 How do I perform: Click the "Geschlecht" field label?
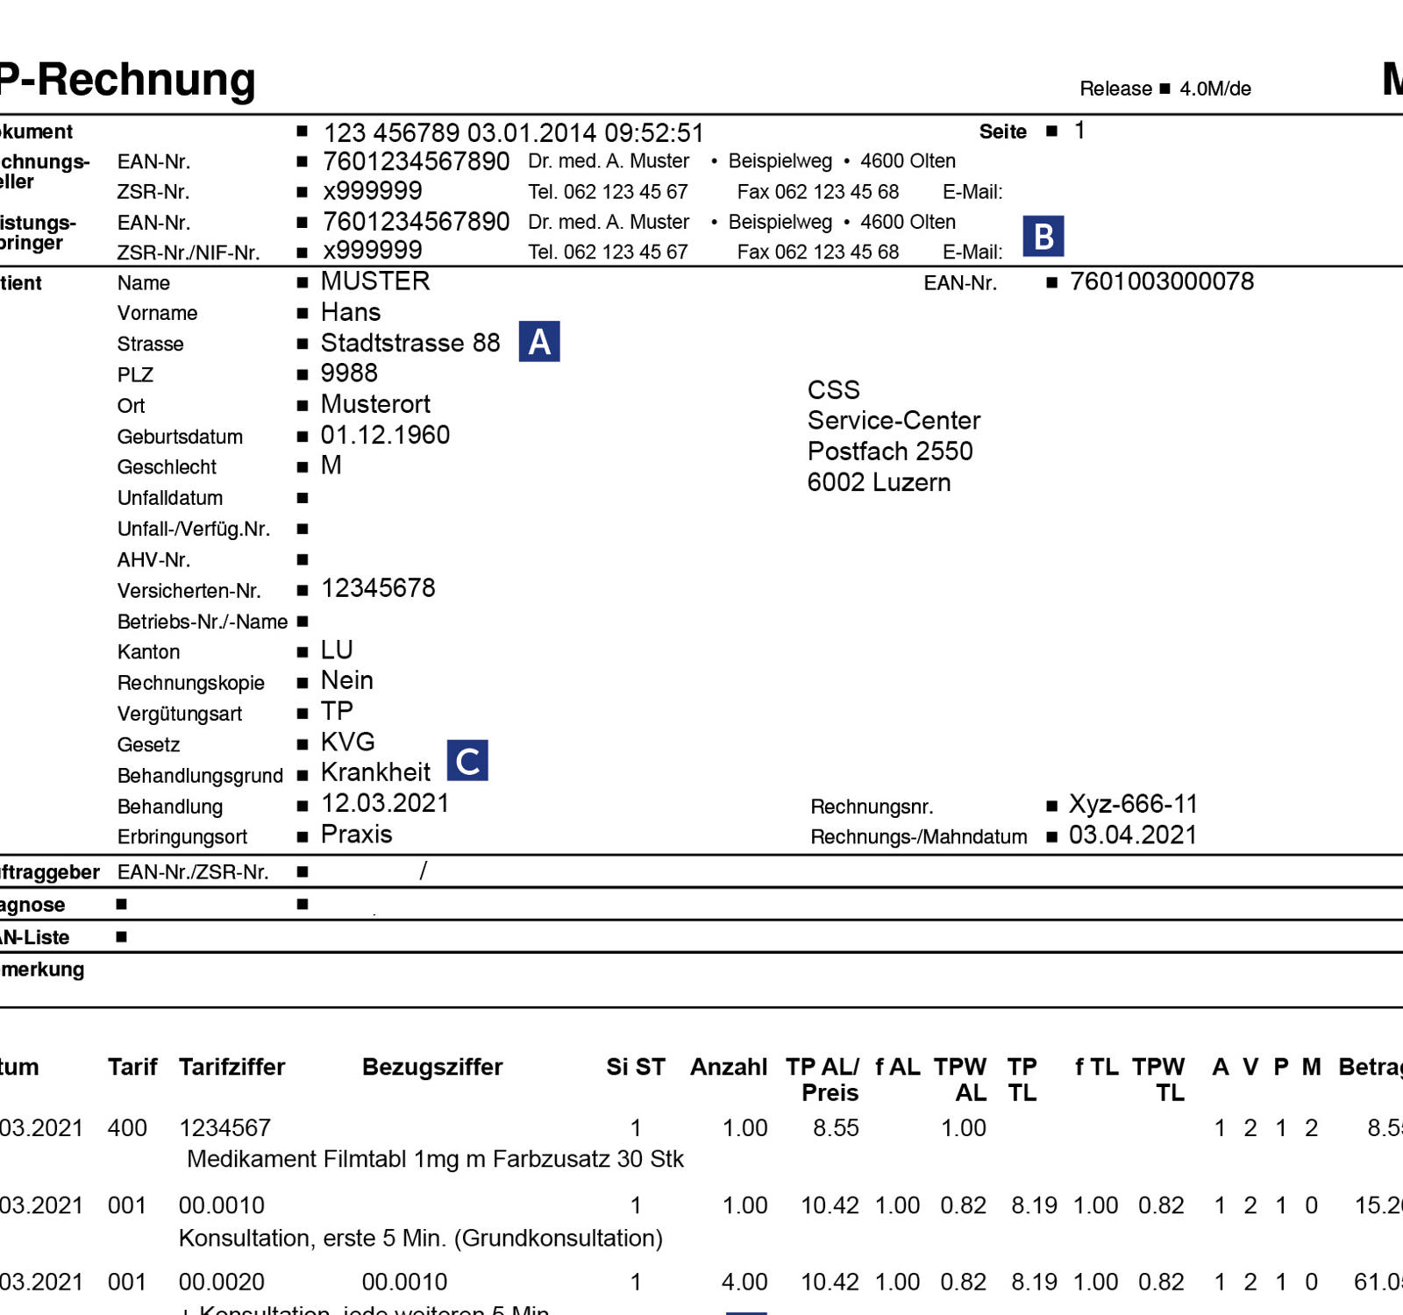167,467
